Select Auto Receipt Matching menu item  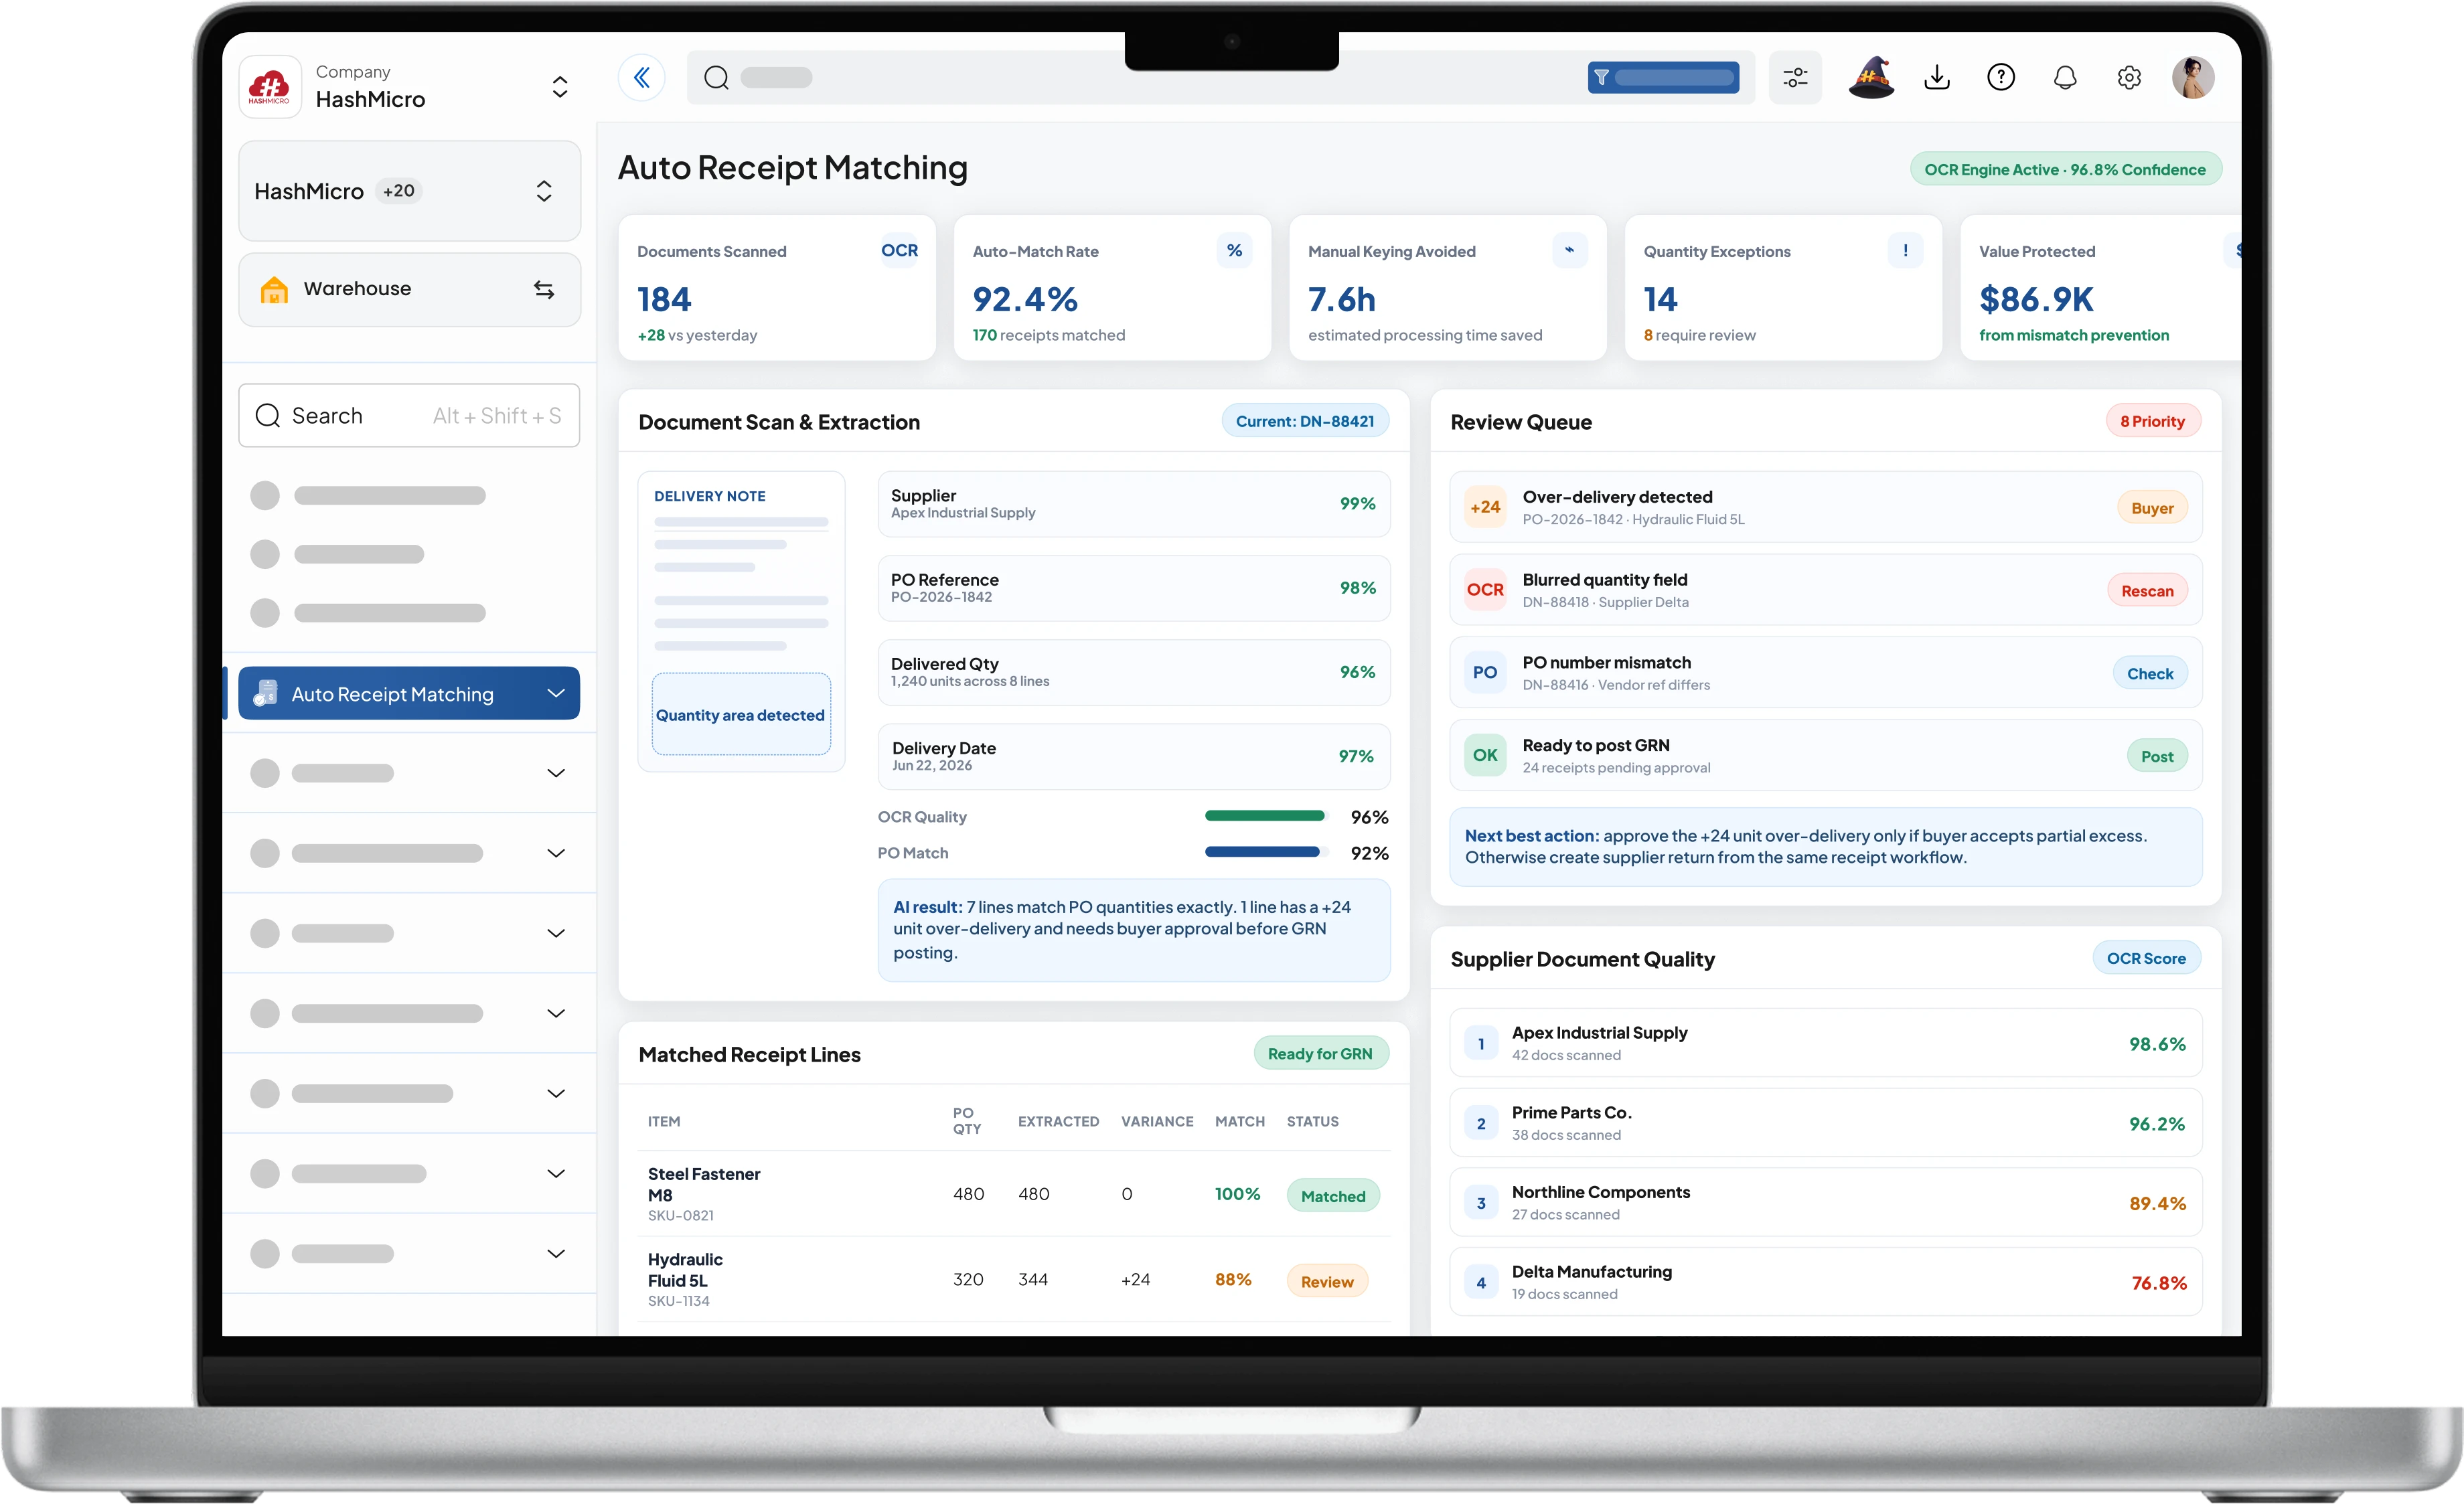tap(409, 693)
